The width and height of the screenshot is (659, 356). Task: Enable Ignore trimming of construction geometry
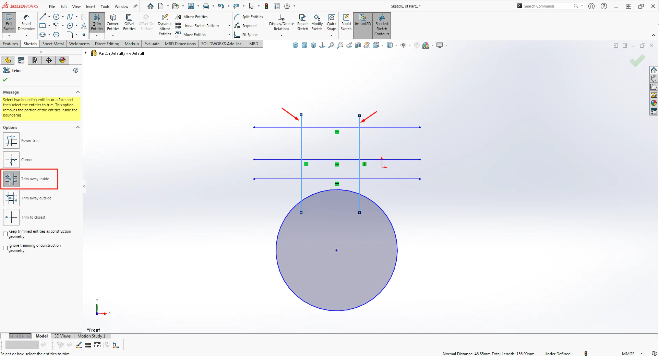(x=5, y=248)
